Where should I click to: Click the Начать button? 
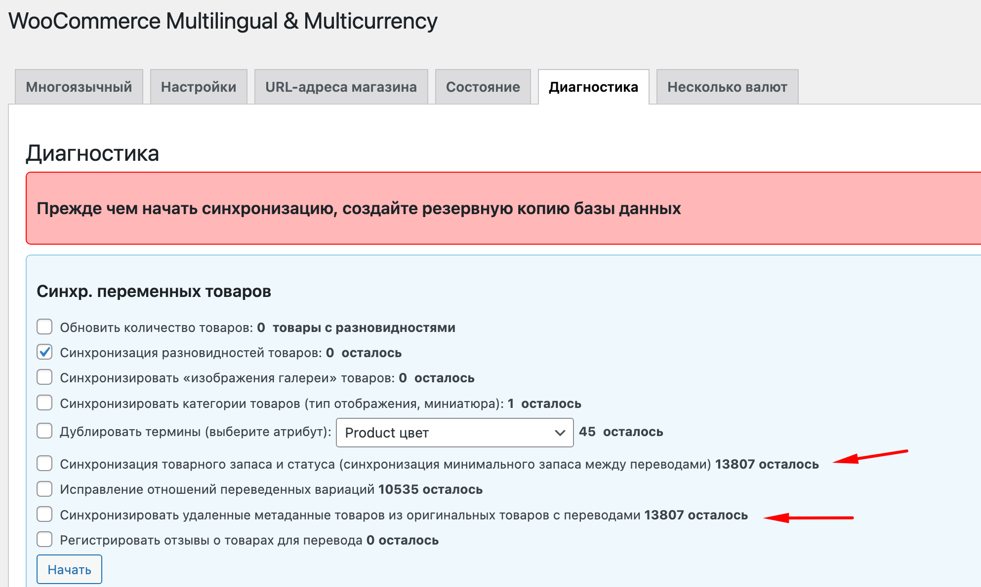click(x=69, y=569)
